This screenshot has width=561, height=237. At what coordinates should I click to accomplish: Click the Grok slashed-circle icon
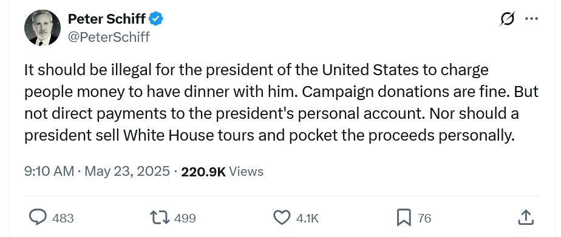tap(507, 19)
